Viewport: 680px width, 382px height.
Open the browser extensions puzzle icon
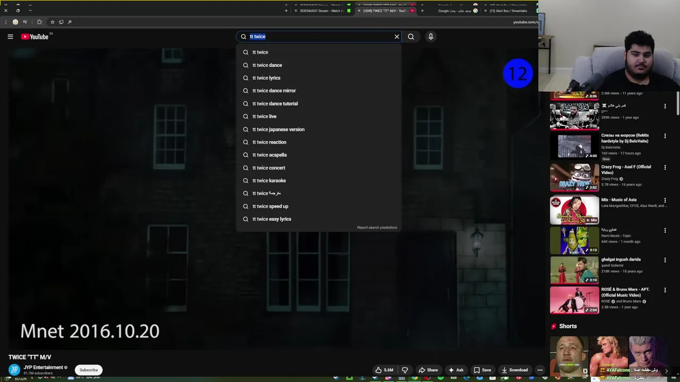39,22
